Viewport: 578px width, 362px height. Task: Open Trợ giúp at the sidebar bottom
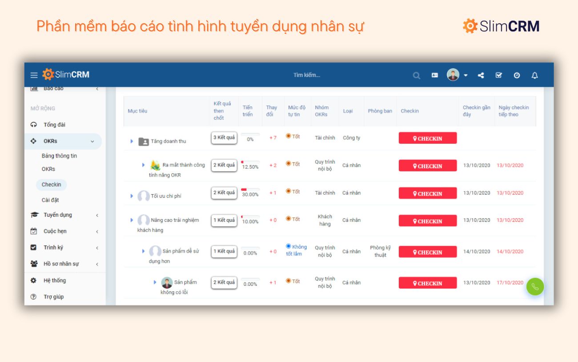pyautogui.click(x=53, y=297)
